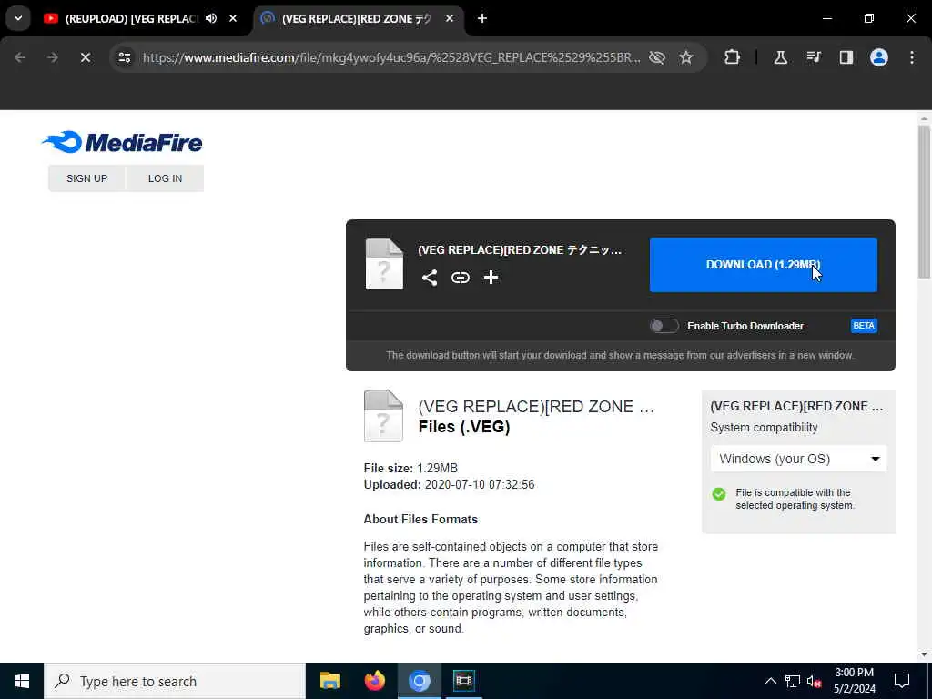Close the YouTube REUPLOAD tab
The height and width of the screenshot is (699, 932).
click(233, 18)
